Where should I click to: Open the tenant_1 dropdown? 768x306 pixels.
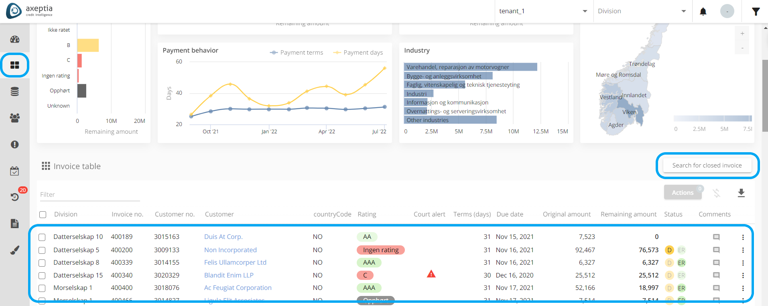pos(543,11)
